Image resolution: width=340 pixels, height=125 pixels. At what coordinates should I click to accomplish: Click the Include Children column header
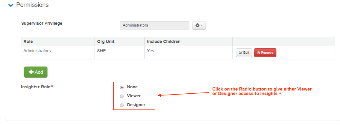tap(163, 41)
